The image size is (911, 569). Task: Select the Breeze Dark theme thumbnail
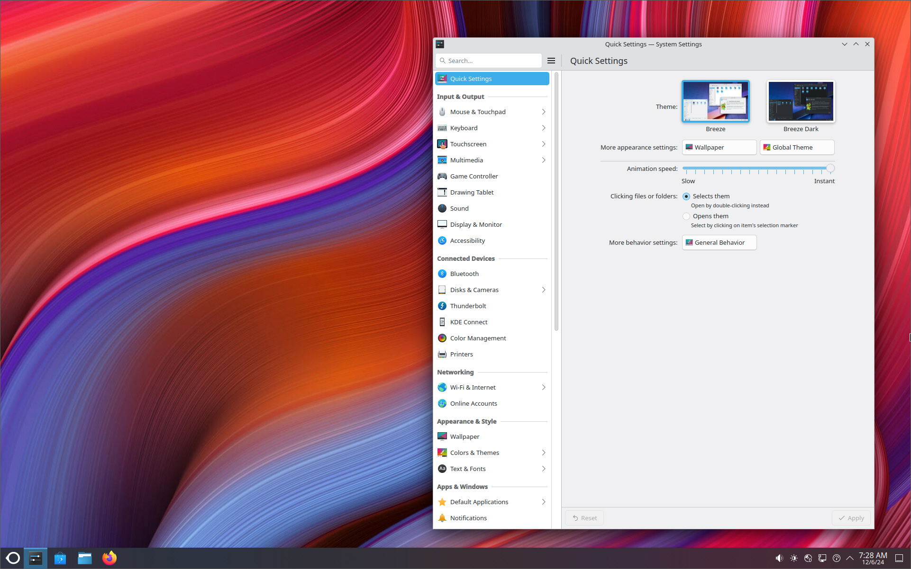point(800,101)
